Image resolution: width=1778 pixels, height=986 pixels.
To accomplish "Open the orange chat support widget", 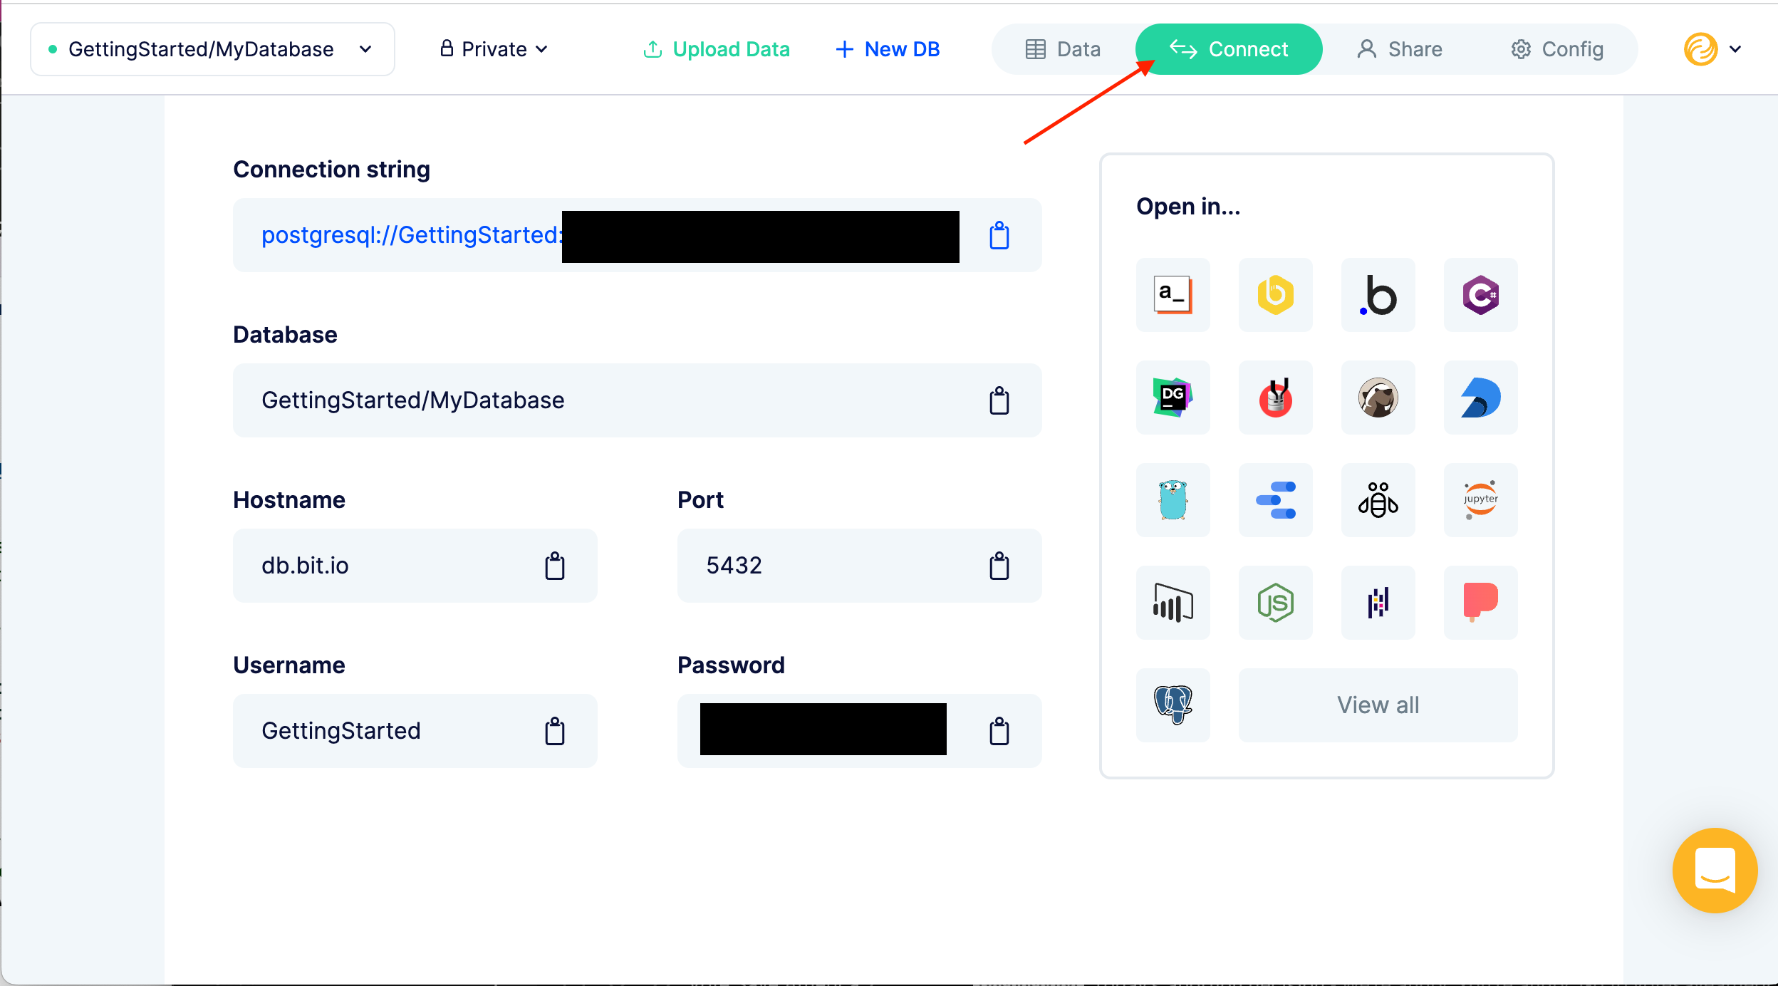I will [1714, 870].
